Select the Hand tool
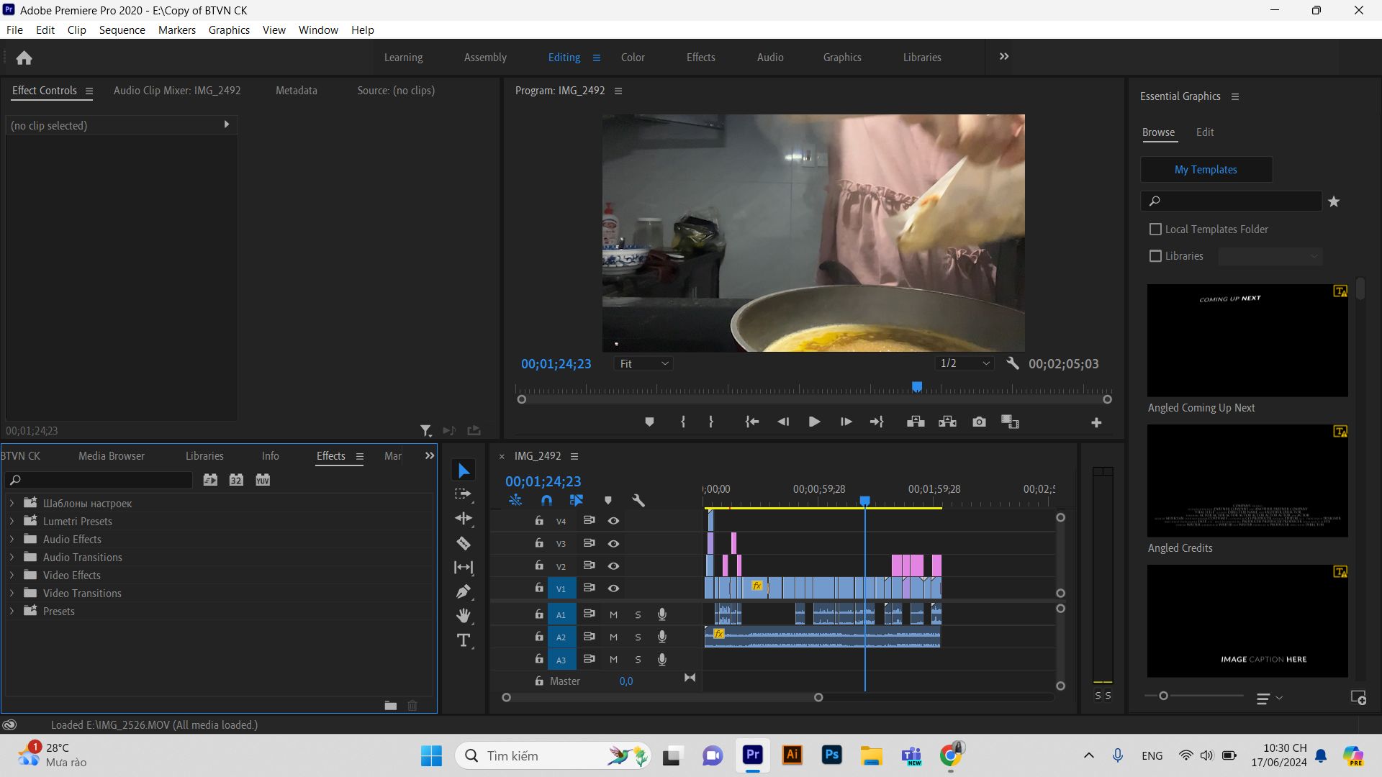Viewport: 1382px width, 777px height. pyautogui.click(x=464, y=615)
